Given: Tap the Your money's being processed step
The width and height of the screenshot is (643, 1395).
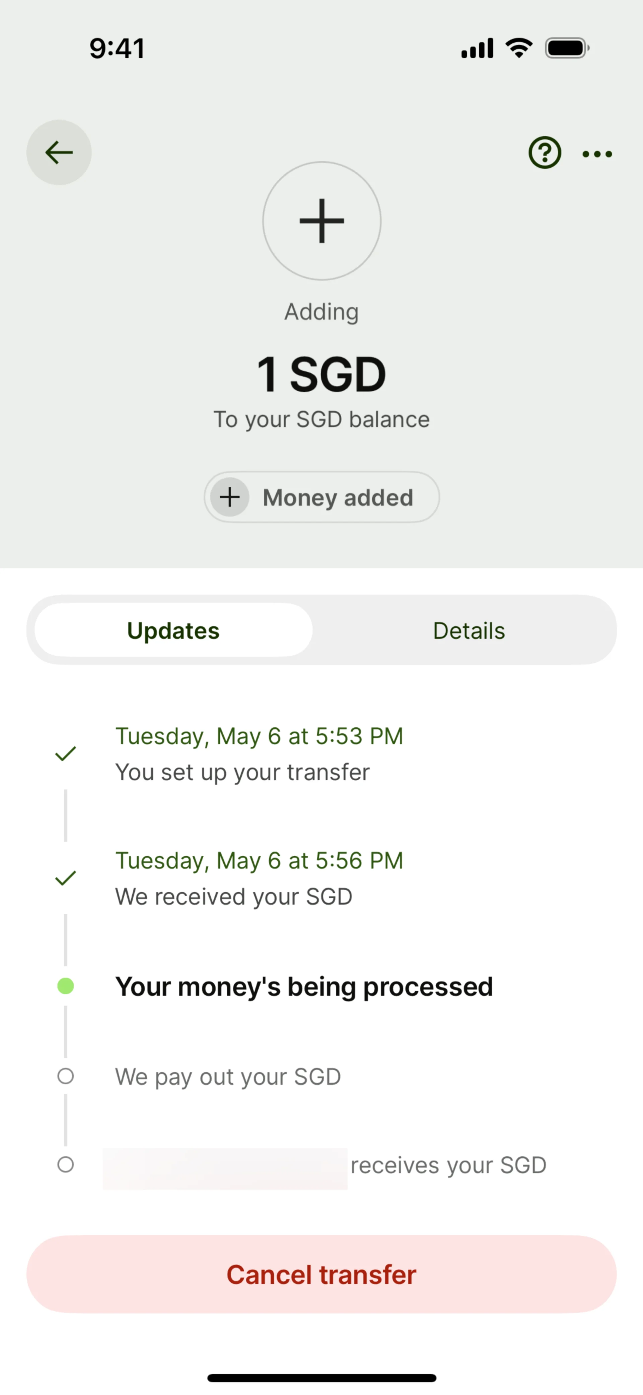Looking at the screenshot, I should [304, 986].
